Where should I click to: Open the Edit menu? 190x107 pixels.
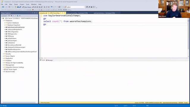(x=6, y=4)
